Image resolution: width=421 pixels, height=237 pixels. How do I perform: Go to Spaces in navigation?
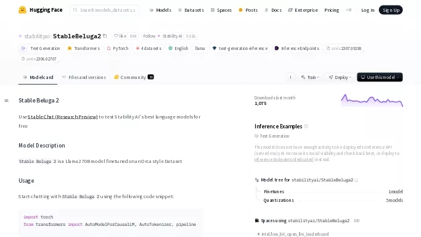[221, 10]
